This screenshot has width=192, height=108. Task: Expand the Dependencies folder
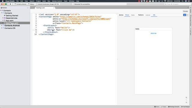pos(3,18)
